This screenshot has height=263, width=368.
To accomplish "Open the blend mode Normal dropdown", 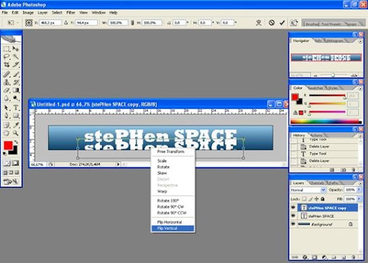I will pyautogui.click(x=308, y=190).
